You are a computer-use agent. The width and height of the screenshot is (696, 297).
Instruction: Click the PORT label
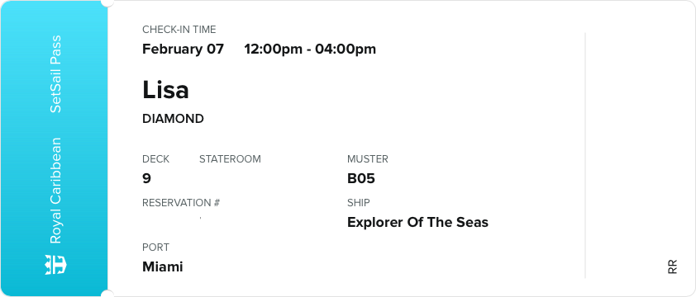click(155, 247)
